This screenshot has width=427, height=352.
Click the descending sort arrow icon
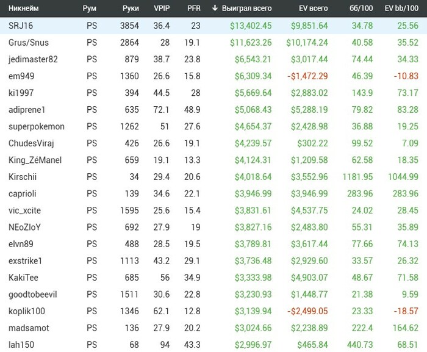click(x=215, y=9)
